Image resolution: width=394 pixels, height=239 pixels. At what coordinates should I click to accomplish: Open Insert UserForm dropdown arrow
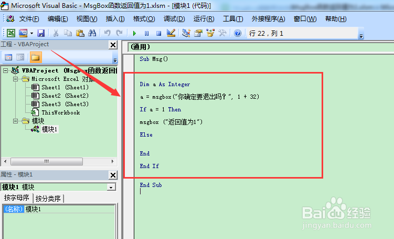[x=31, y=33]
